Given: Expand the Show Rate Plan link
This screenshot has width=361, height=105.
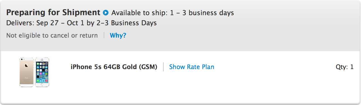Looking at the screenshot, I should [192, 67].
